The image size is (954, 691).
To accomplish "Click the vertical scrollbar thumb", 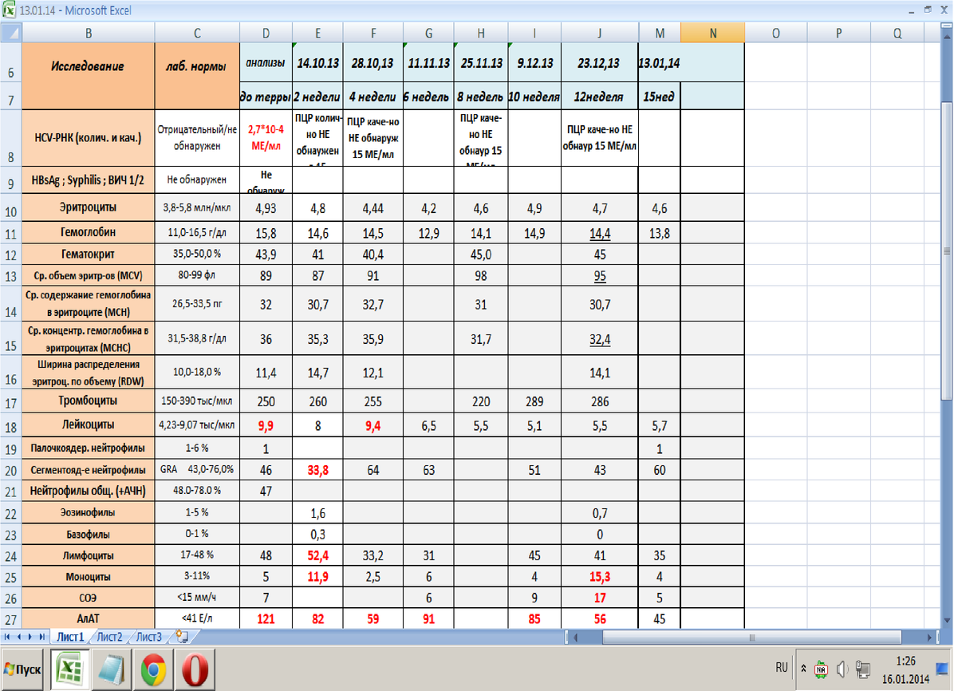I will pos(947,251).
